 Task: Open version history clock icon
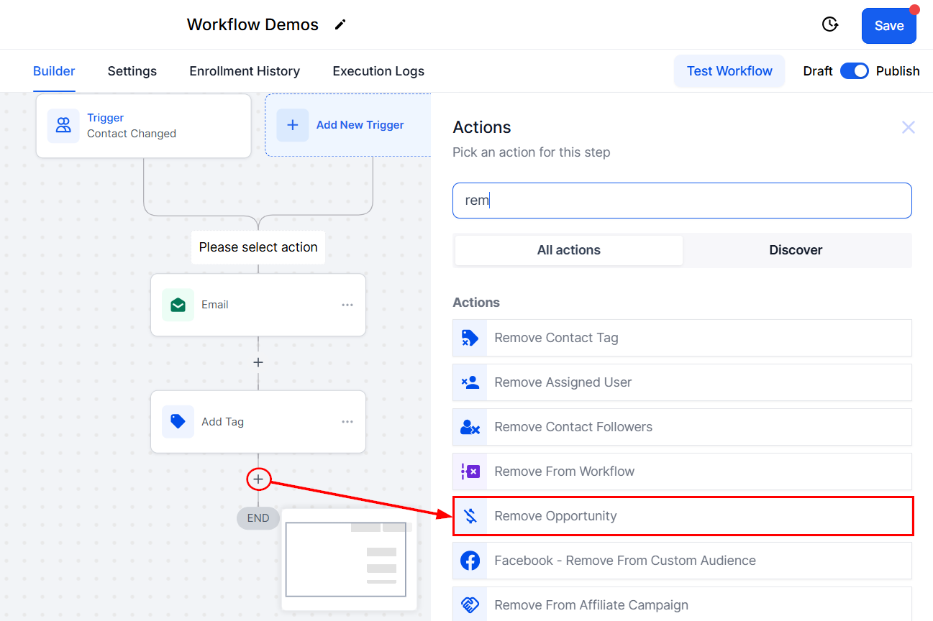pyautogui.click(x=830, y=24)
